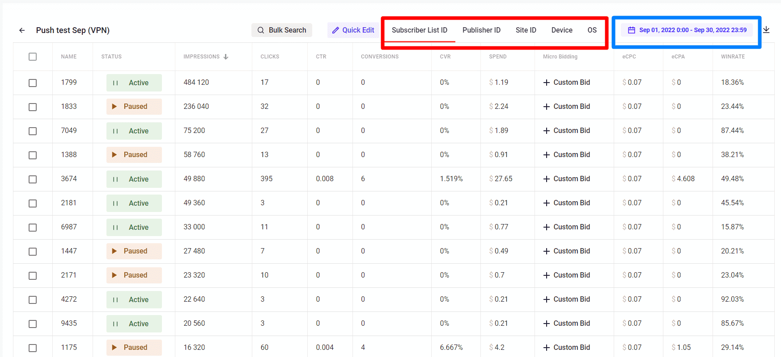Switch to Publisher ID tab
The width and height of the screenshot is (781, 357).
tap(481, 30)
